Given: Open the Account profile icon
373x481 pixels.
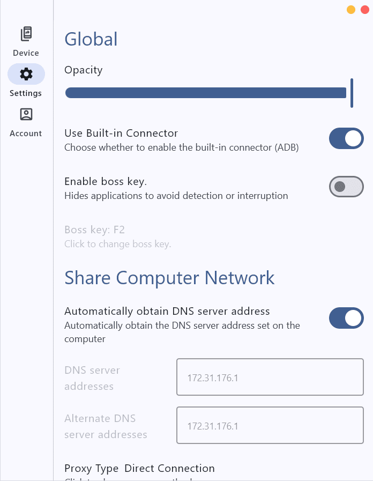Looking at the screenshot, I should pyautogui.click(x=26, y=114).
